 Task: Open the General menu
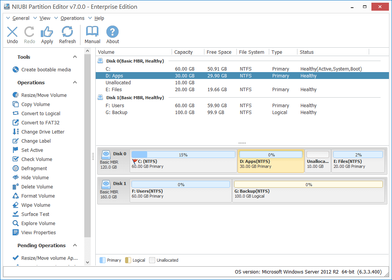(x=21, y=18)
